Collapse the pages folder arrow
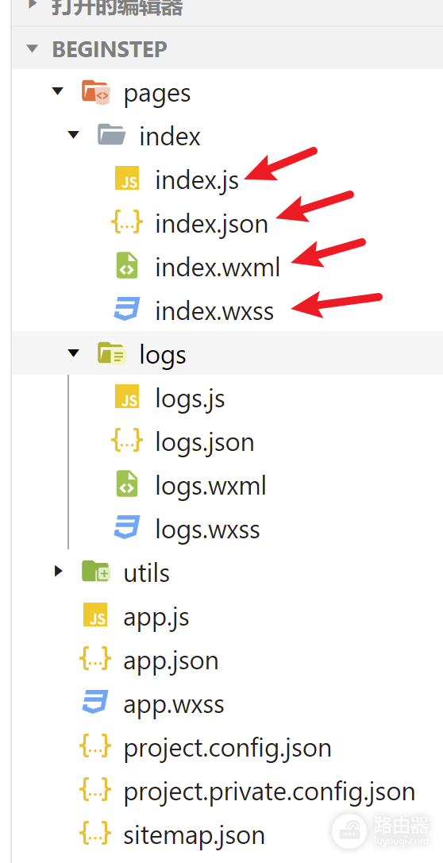 [x=58, y=91]
